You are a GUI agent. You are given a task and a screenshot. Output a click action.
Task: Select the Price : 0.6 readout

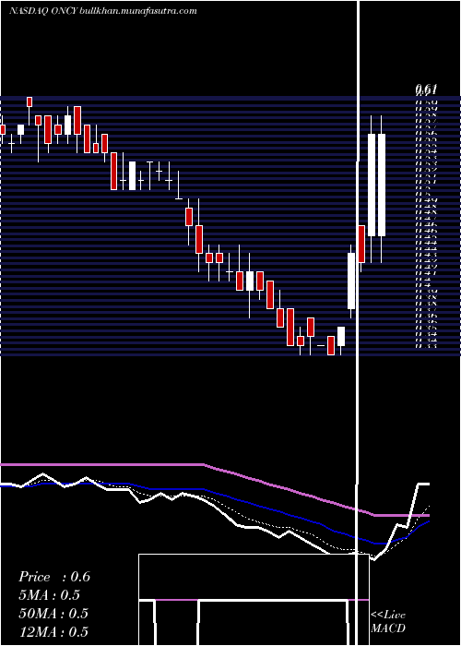54,577
